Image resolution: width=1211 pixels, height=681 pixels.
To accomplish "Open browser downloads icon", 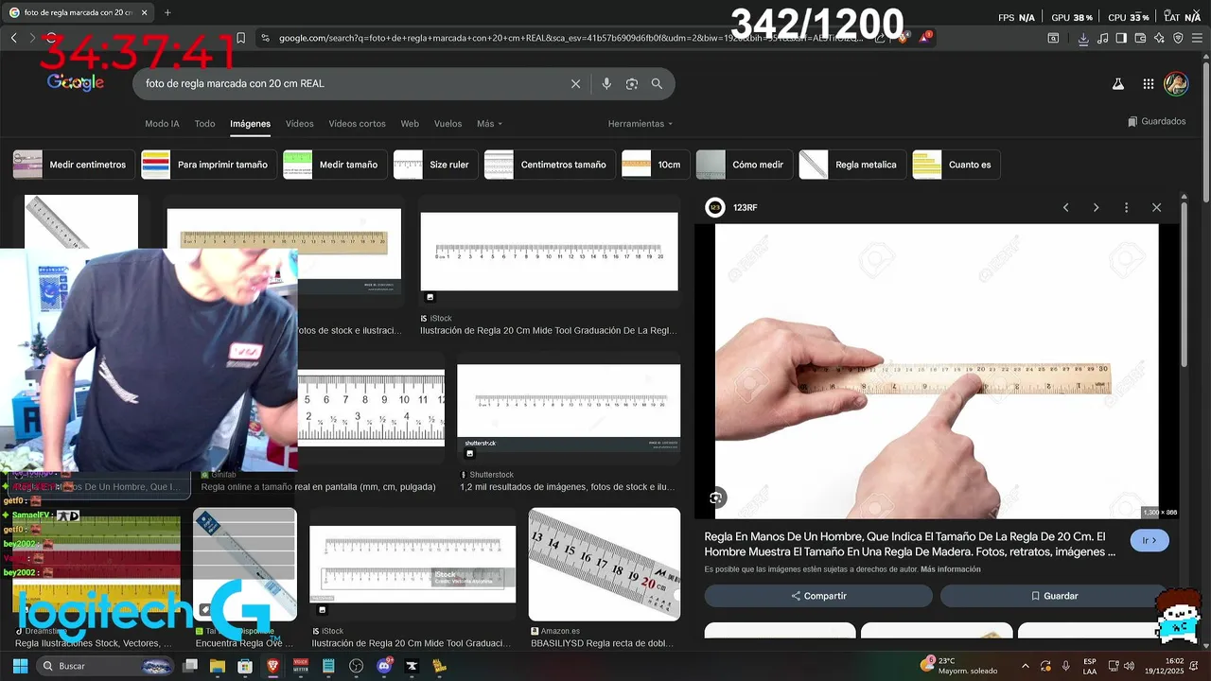I will [x=1083, y=38].
